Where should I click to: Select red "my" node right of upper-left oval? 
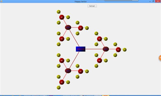pos(80,28)
